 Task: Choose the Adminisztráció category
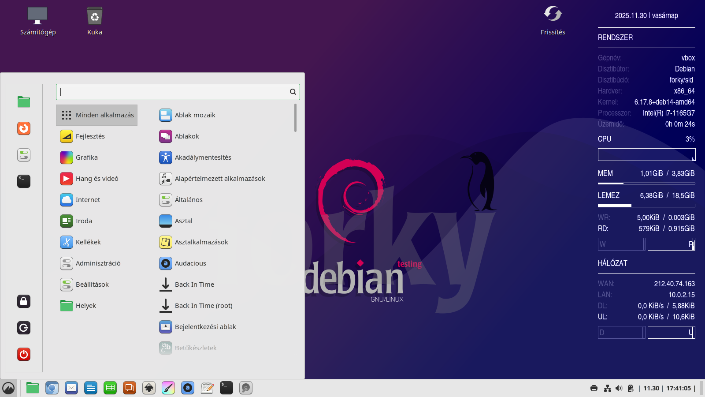click(98, 263)
